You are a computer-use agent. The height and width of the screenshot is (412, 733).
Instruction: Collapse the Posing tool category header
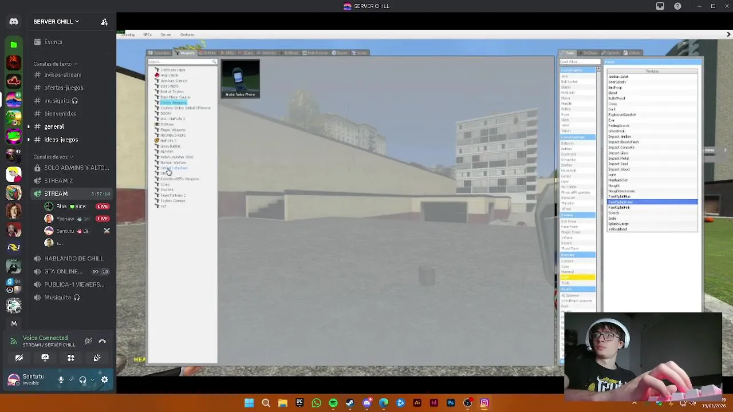coord(577,216)
